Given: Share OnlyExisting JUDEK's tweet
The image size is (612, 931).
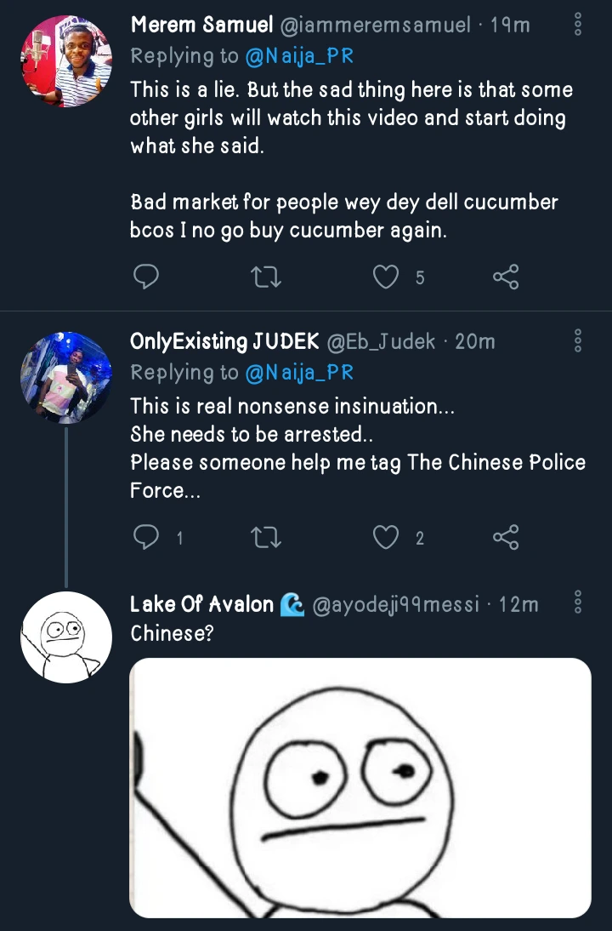Looking at the screenshot, I should [506, 537].
